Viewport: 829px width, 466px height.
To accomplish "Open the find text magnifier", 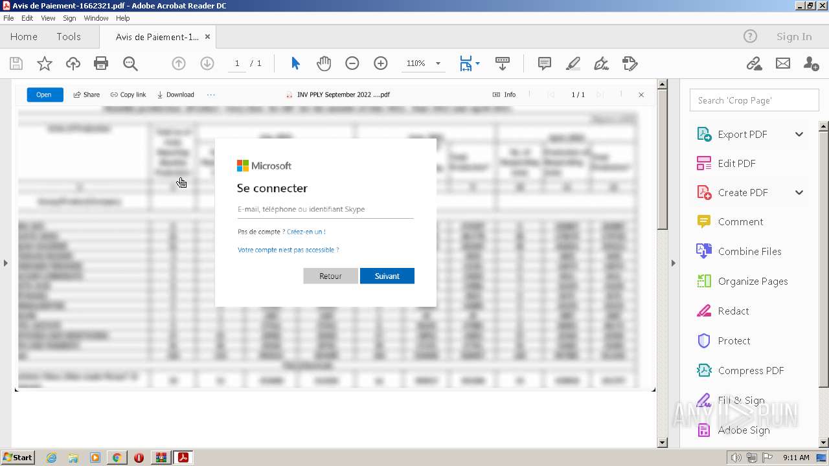I will tap(130, 63).
